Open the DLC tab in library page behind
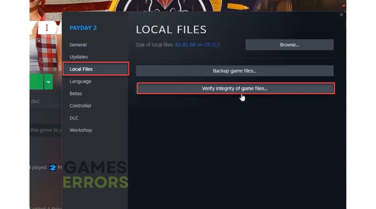Image resolution: width=376 pixels, height=209 pixels. pos(36,102)
